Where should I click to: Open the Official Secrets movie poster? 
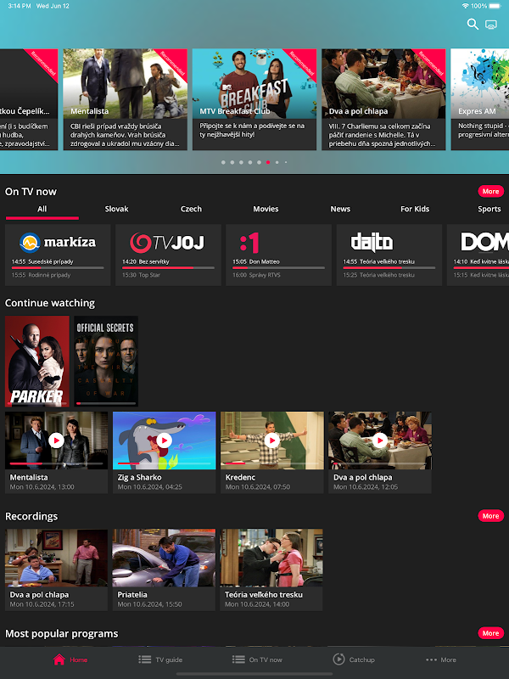pos(106,362)
